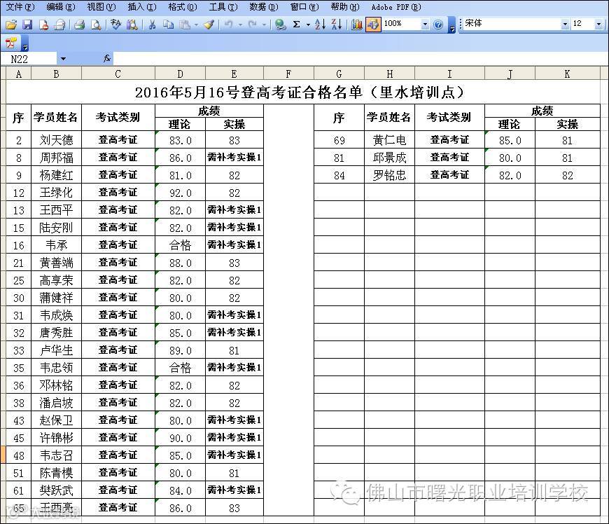609x524 pixels.
Task: Open the 帮助(H) menu
Action: click(345, 7)
